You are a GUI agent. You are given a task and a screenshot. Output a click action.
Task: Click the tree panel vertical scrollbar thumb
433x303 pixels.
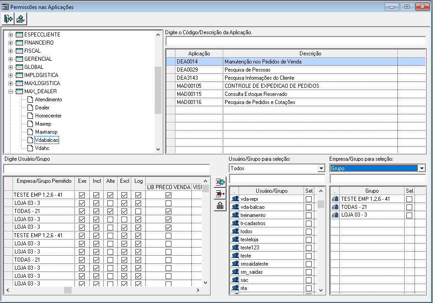click(158, 90)
